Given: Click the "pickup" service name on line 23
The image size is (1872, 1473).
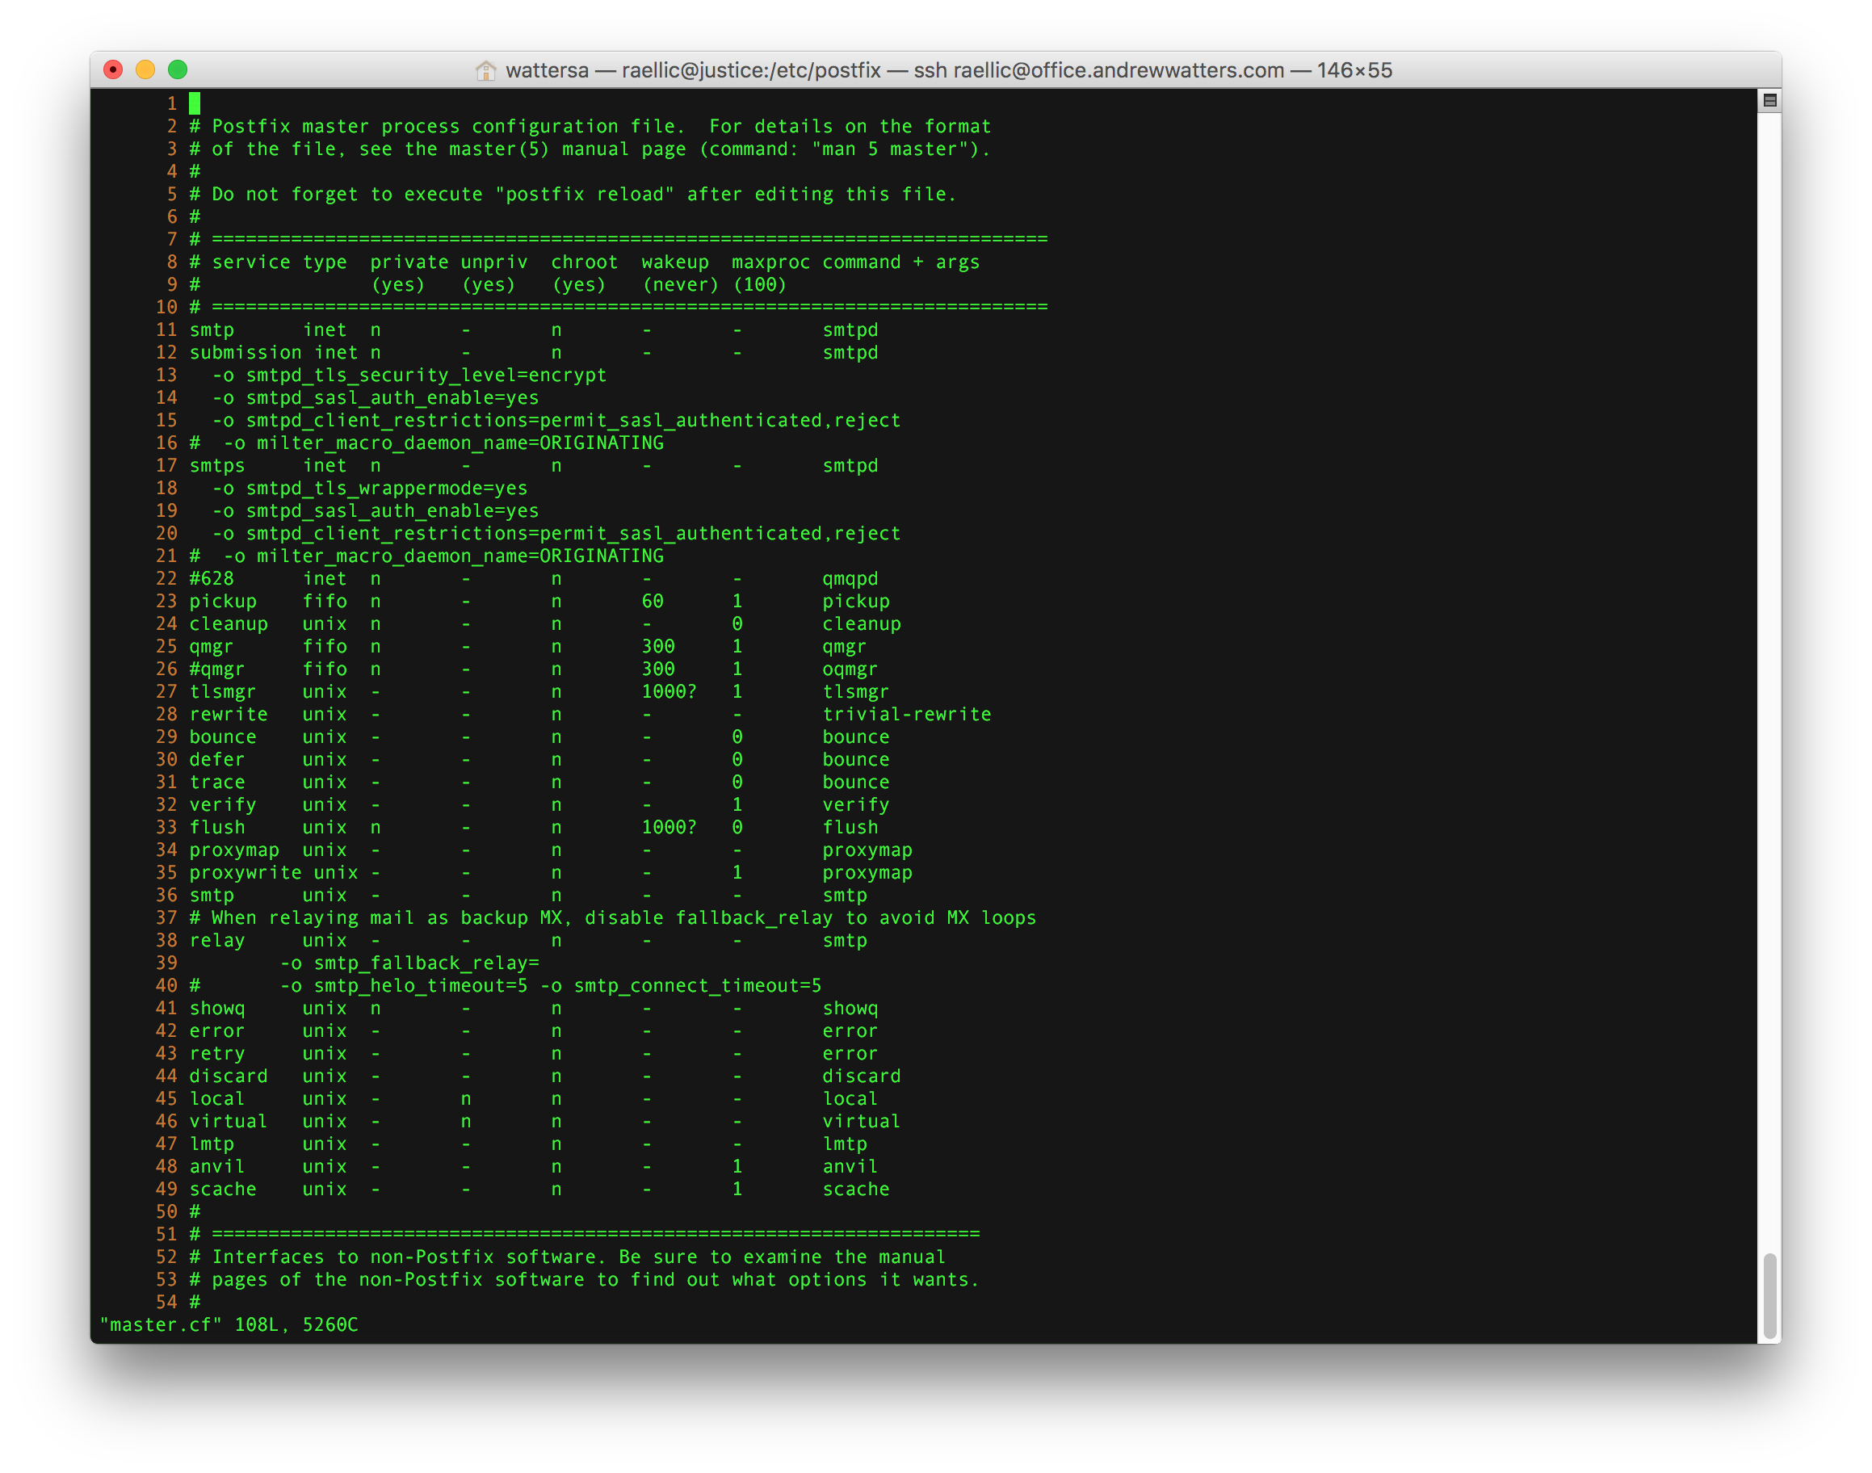Looking at the screenshot, I should tap(222, 601).
